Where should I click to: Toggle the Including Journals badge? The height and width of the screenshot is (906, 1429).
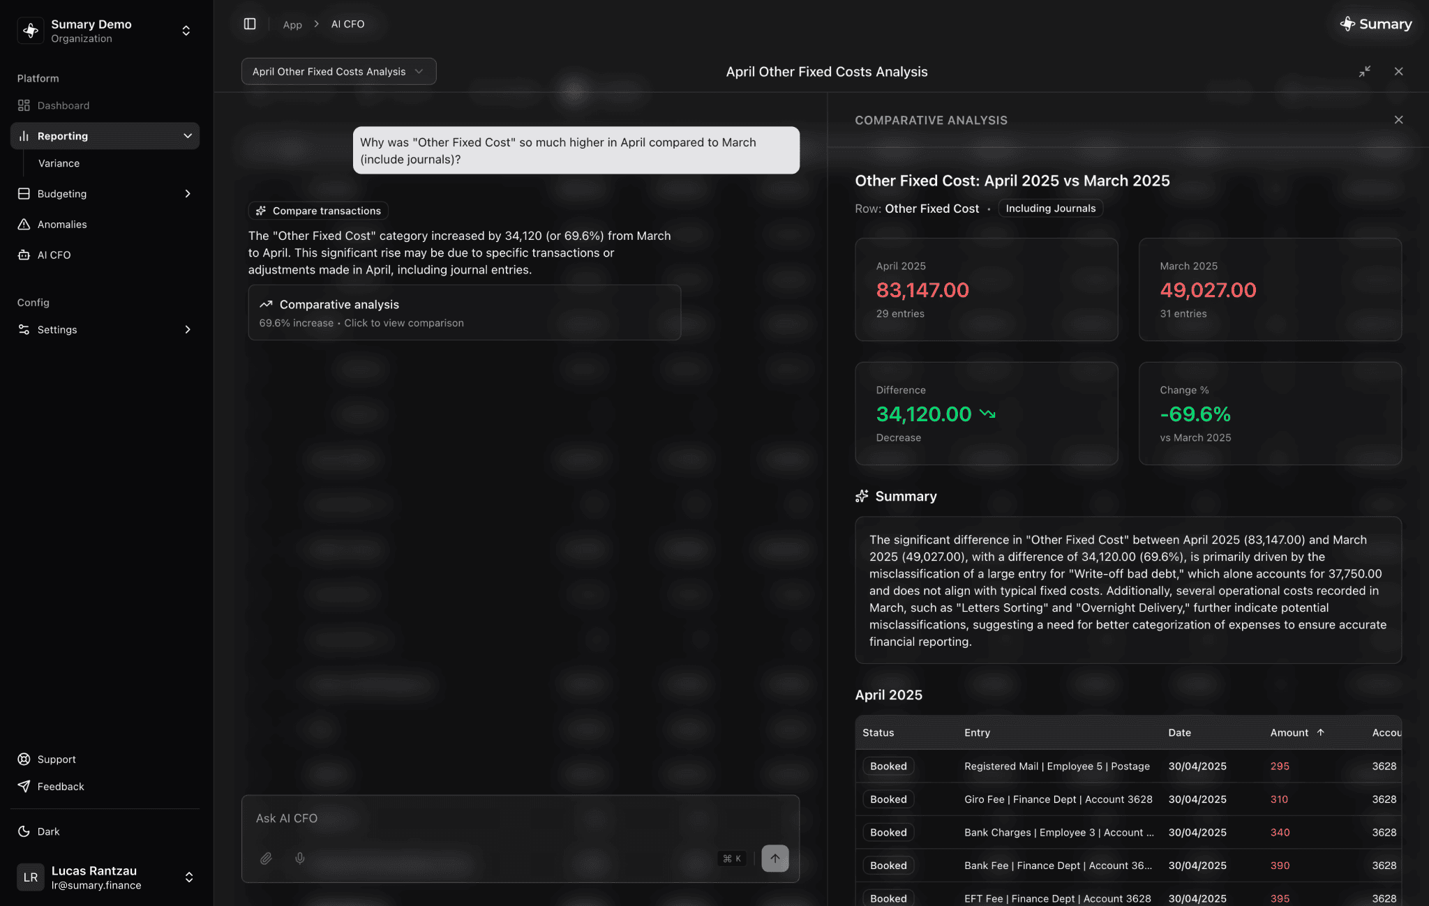coord(1050,209)
